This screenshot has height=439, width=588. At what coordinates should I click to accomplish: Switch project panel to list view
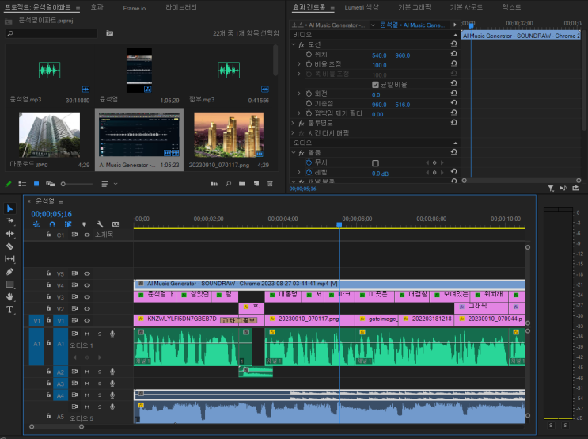(22, 184)
